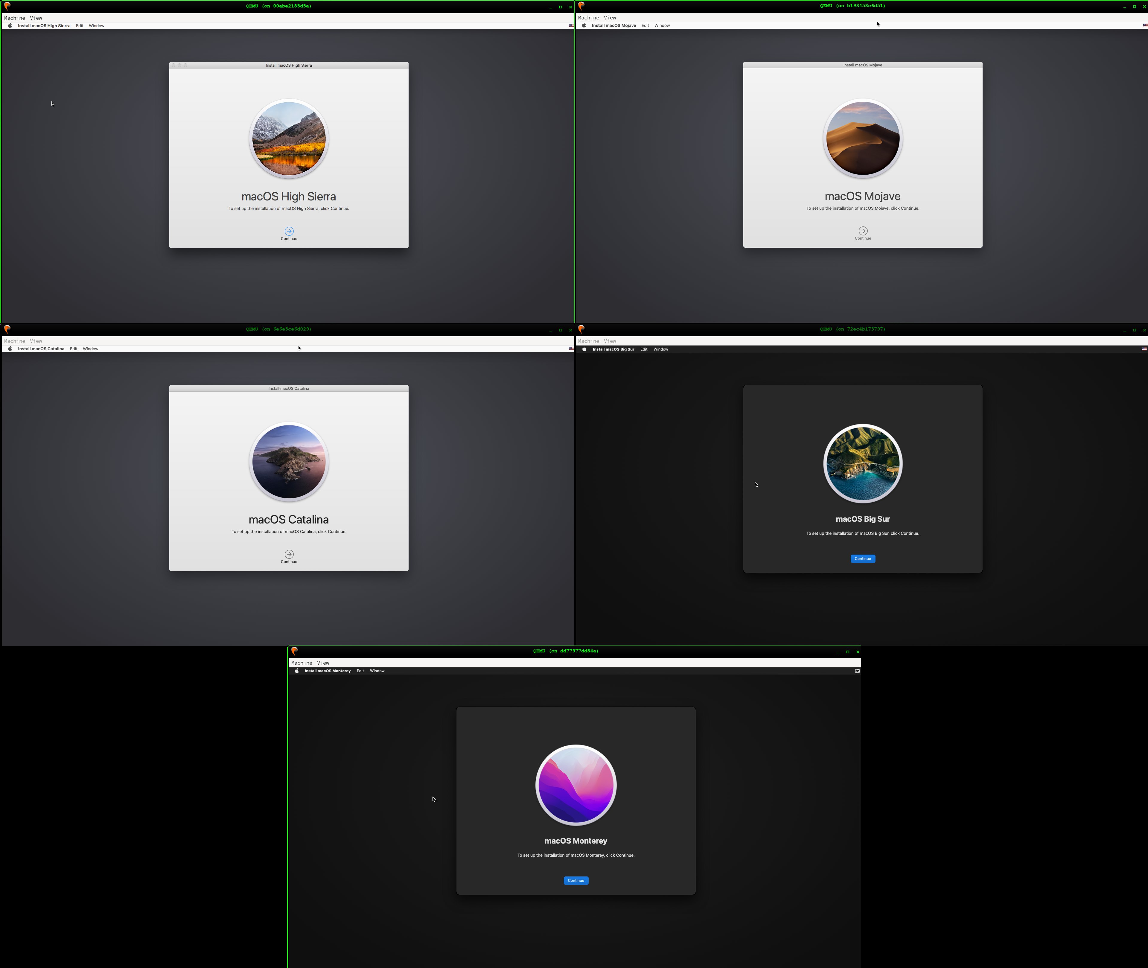Click blue Continue button in Monterey installer
The width and height of the screenshot is (1148, 968).
[576, 881]
